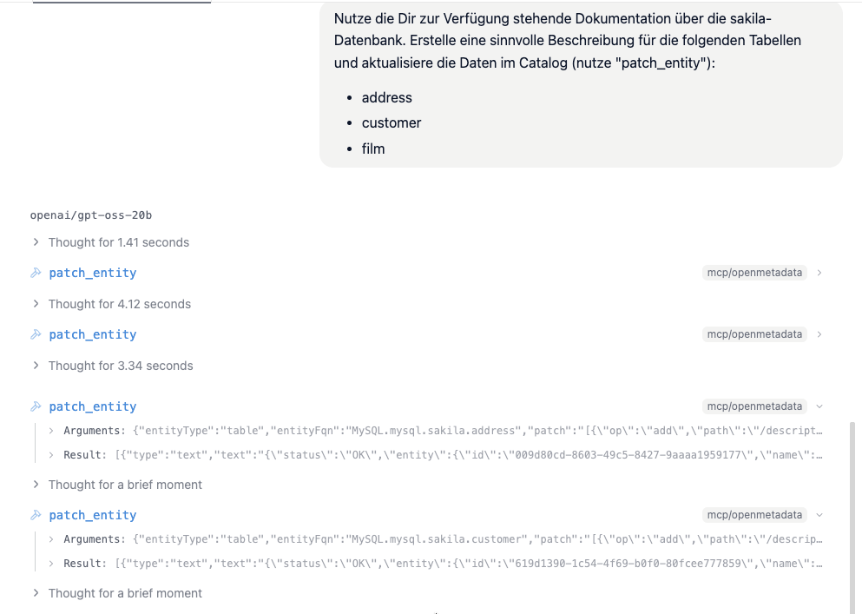The height and width of the screenshot is (614, 862).
Task: Click the wrench icon on the fourth patch_entity call
Action: (36, 515)
